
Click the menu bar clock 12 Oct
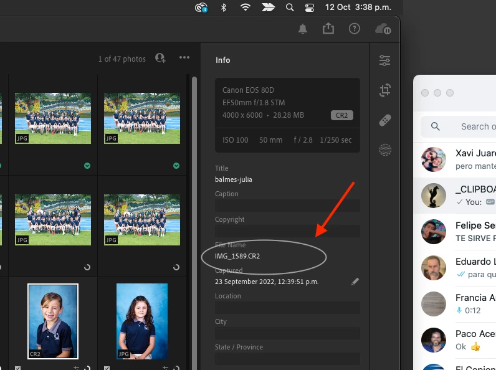(358, 7)
